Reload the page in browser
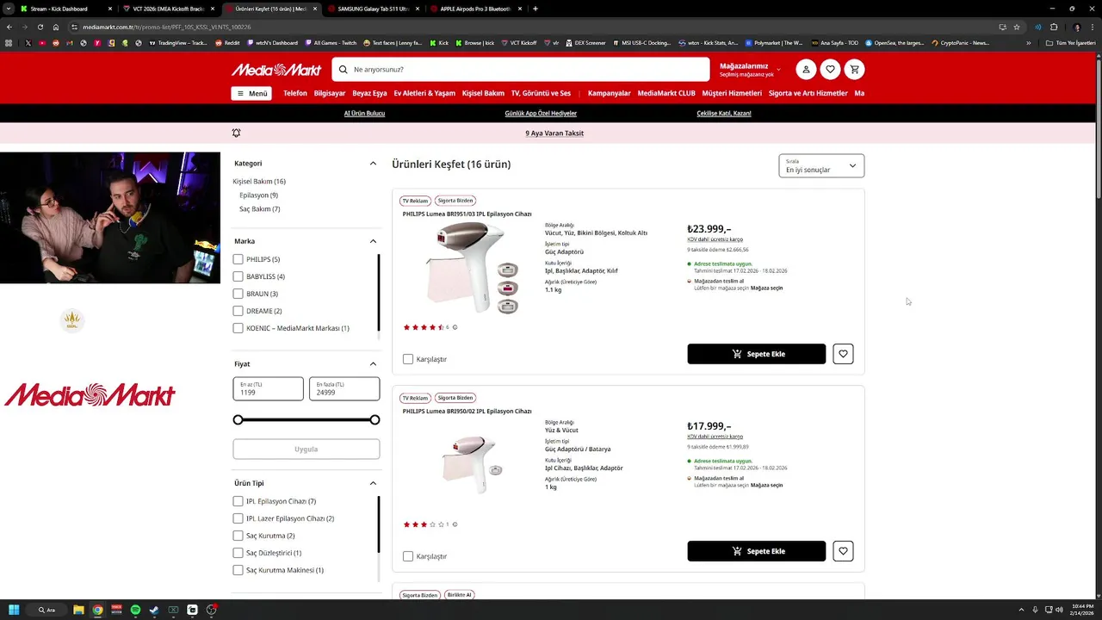1102x620 pixels. coord(40,27)
